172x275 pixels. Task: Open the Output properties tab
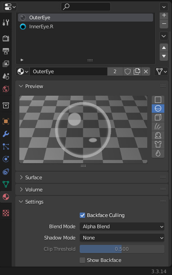tap(6, 51)
